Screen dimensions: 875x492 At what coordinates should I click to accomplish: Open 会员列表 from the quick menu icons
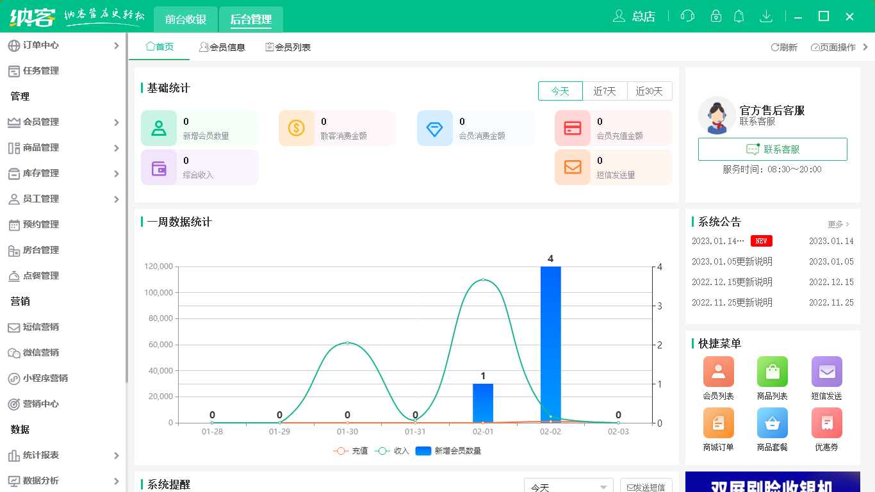[x=718, y=372]
